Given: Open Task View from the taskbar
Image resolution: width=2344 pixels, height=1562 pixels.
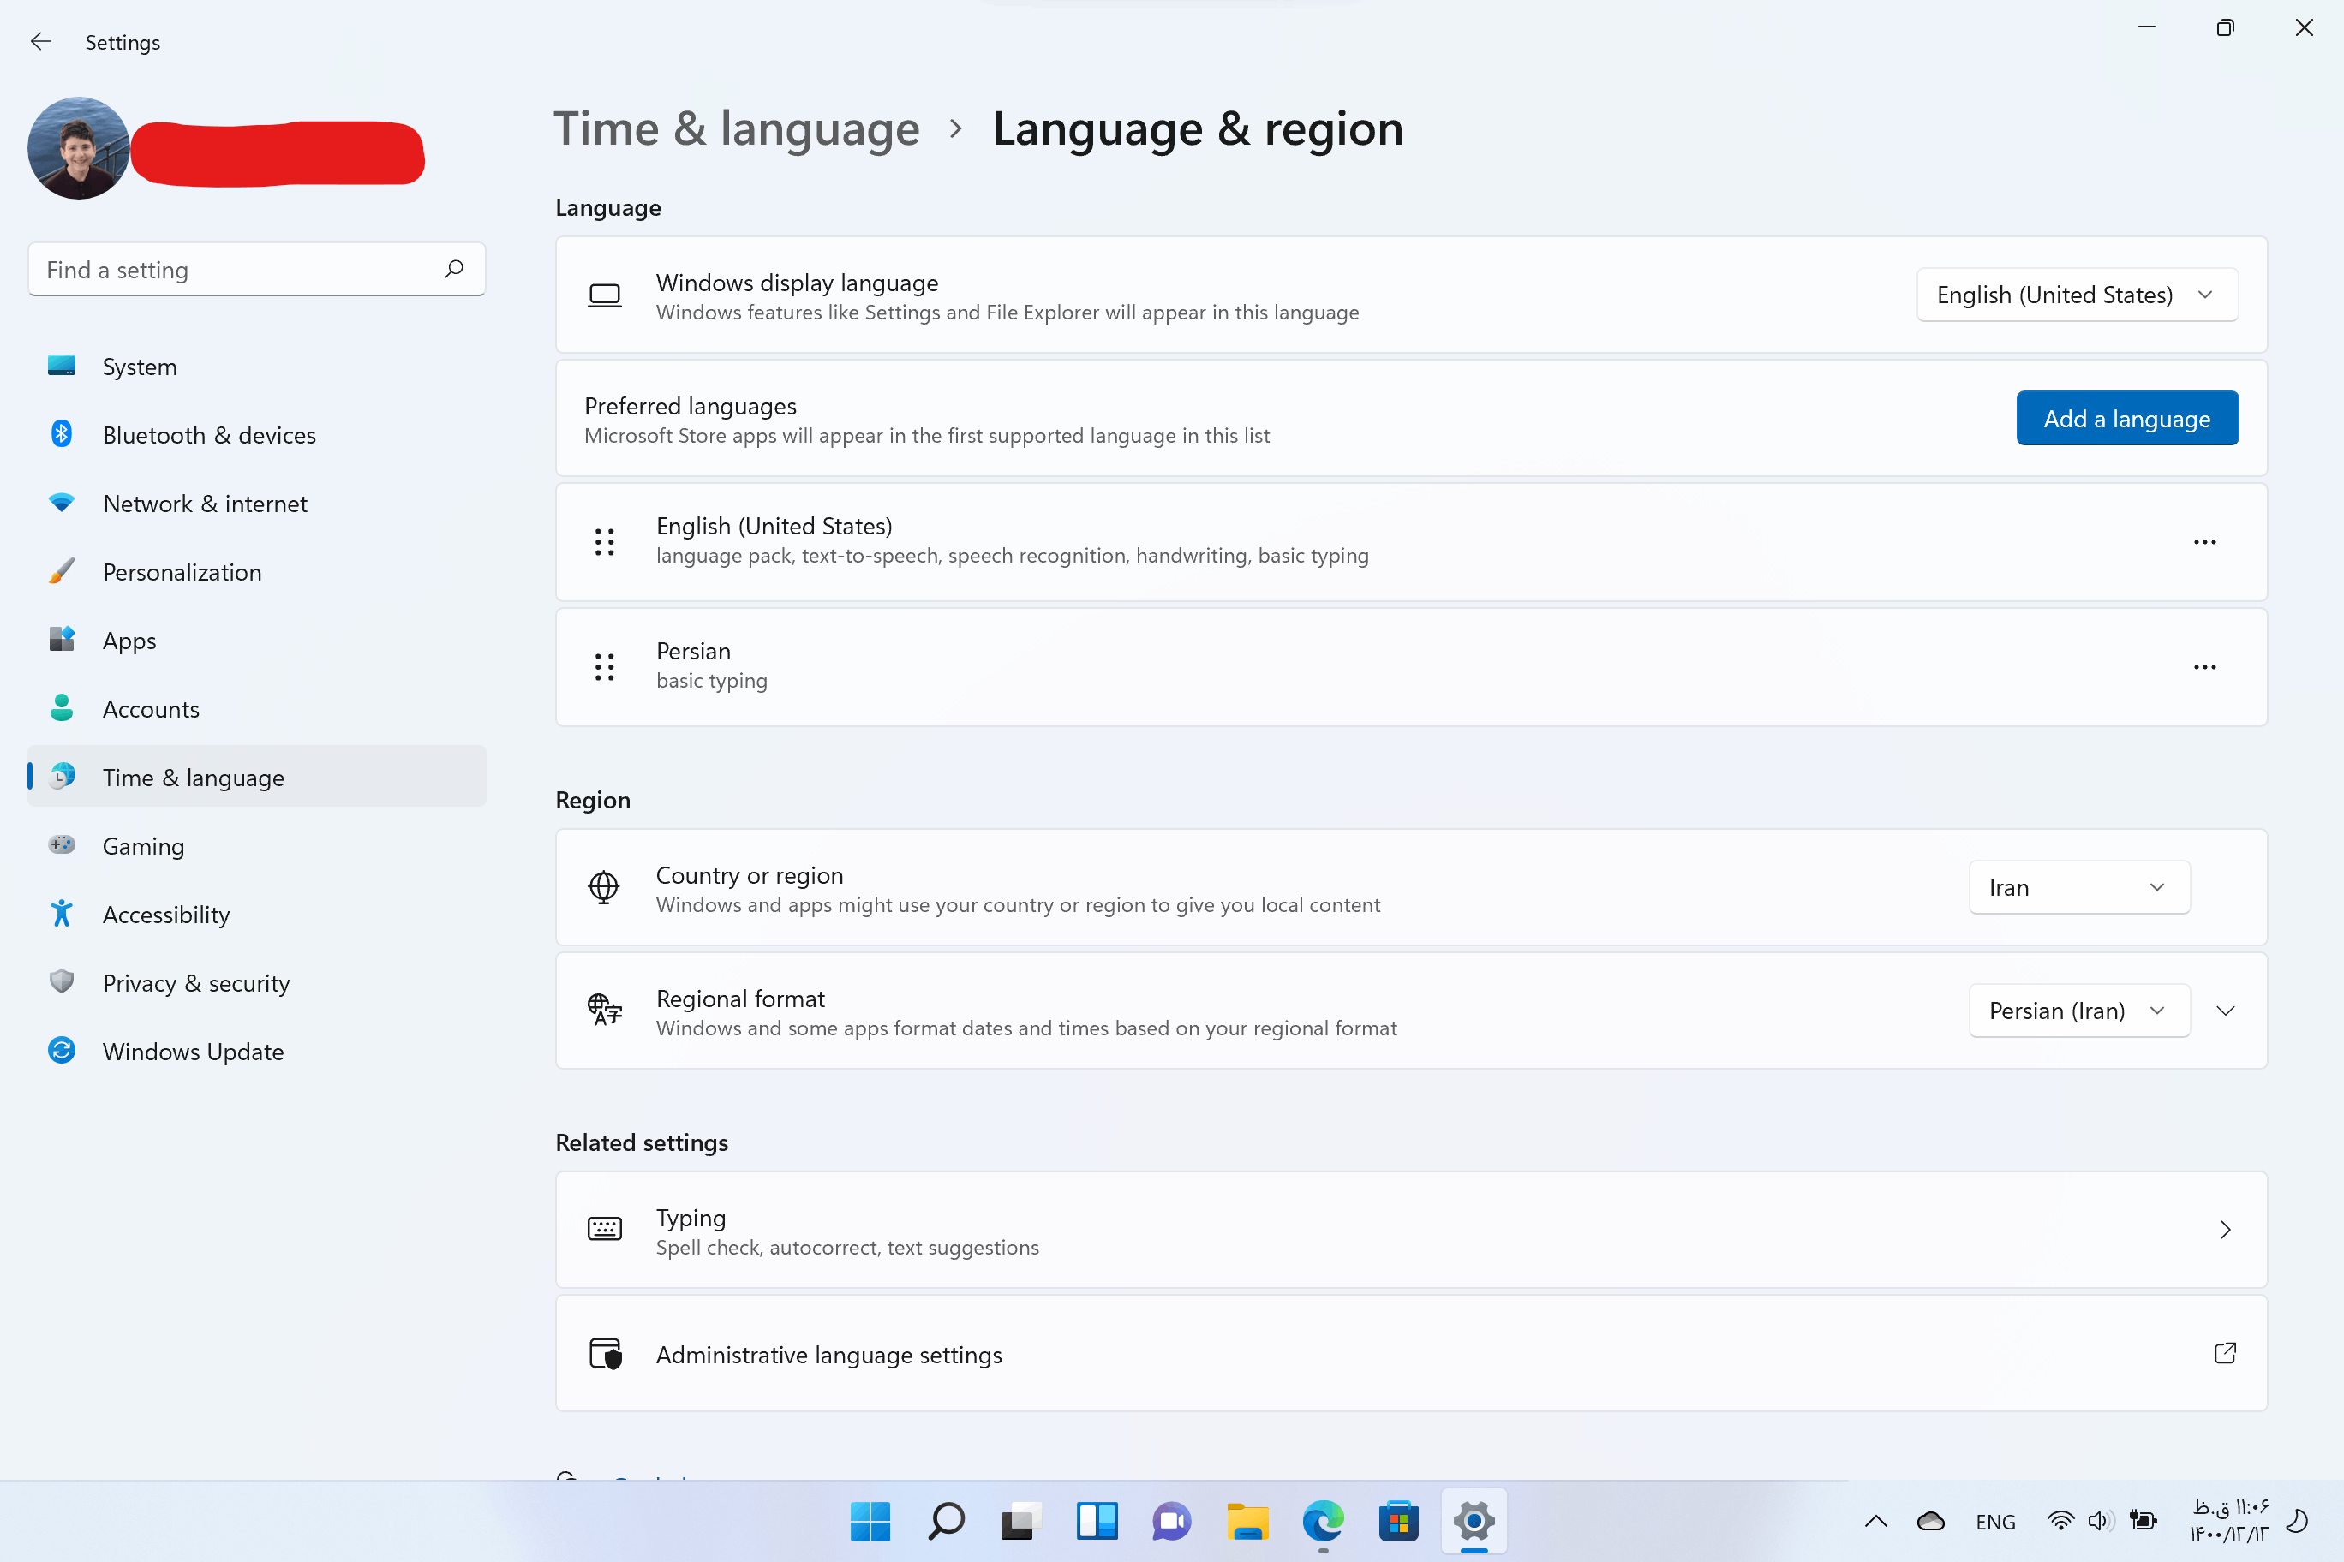Looking at the screenshot, I should pyautogui.click(x=1021, y=1521).
